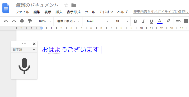Print the document
189x97 pixels.
(22, 21)
